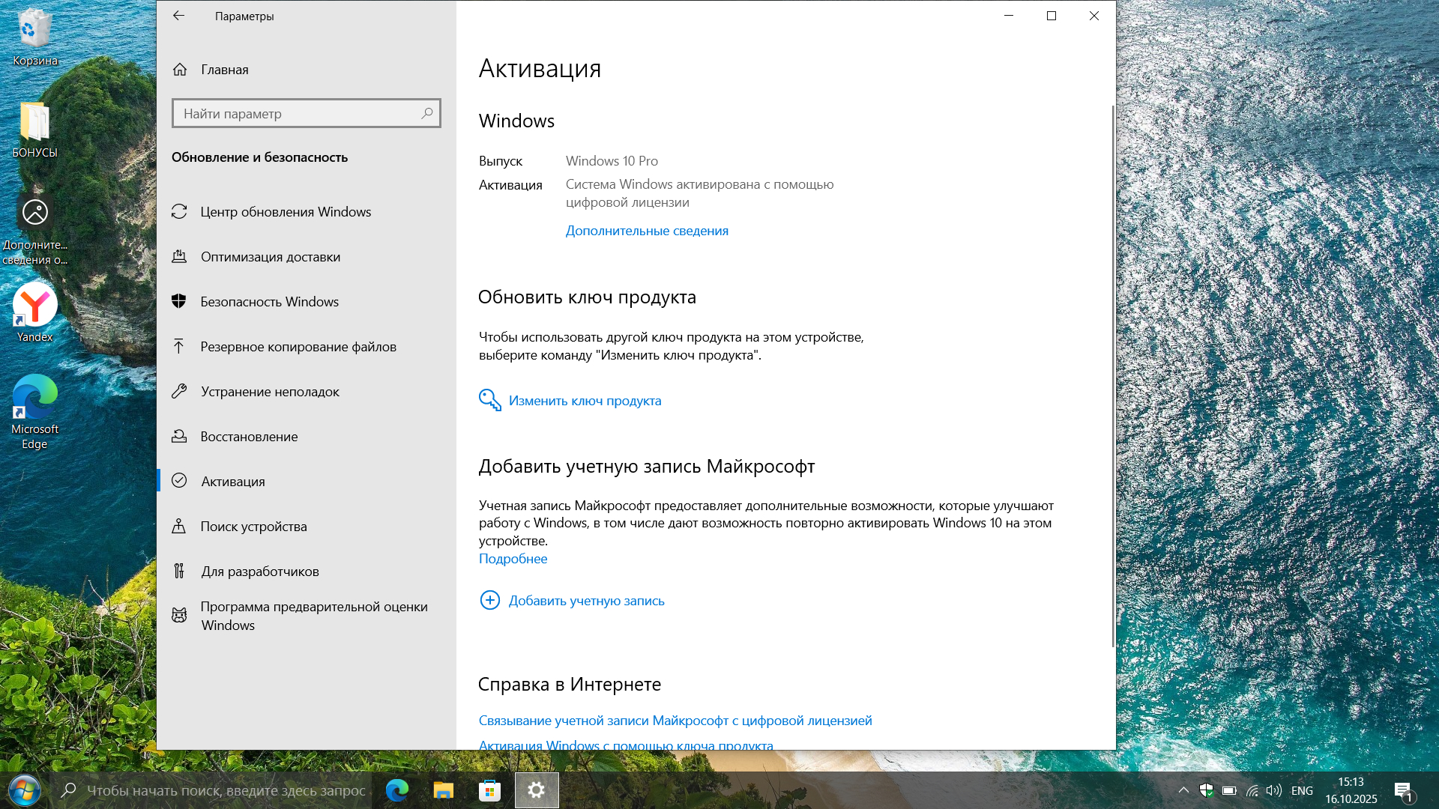This screenshot has width=1439, height=809.
Task: Click the Settings window vertical scrollbar
Action: click(x=1113, y=375)
